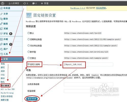The width and height of the screenshot is (127, 102).
Task: Open the 文章 menu
Action: [x=6, y=14]
